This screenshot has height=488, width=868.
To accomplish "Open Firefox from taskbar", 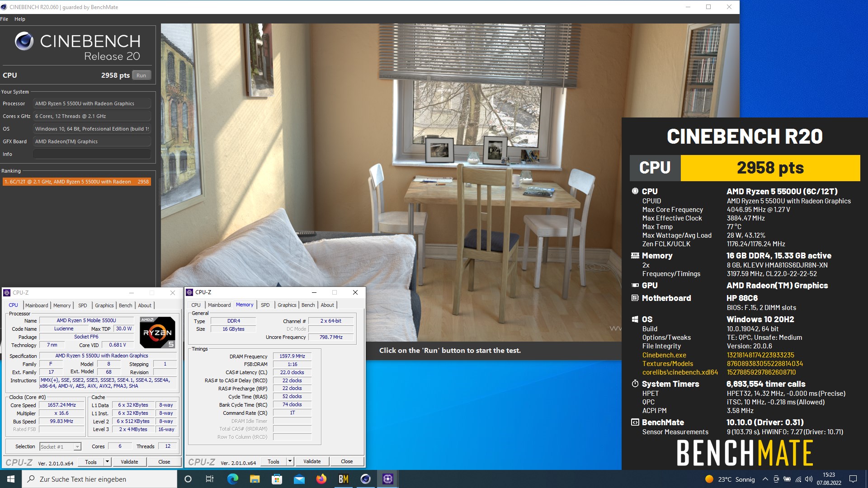I will click(x=321, y=479).
